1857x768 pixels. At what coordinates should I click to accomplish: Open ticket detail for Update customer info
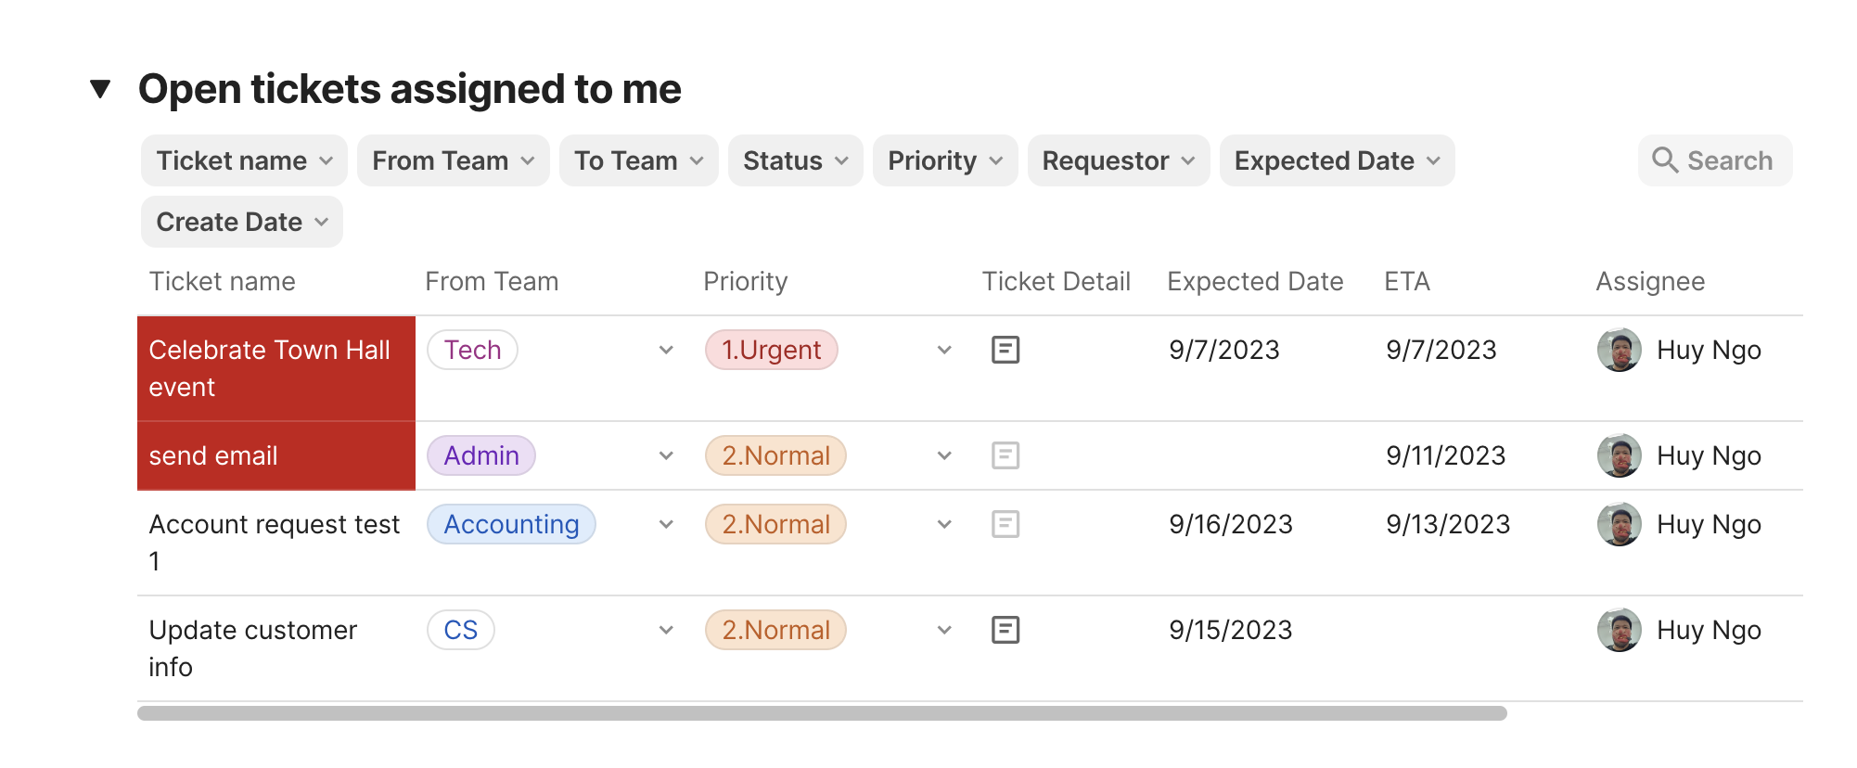[x=1005, y=630]
